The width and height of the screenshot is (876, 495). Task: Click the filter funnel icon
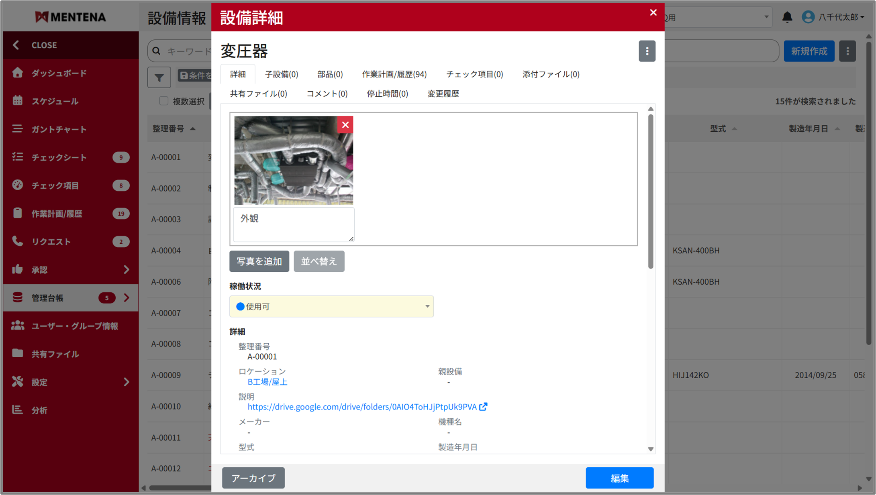(159, 77)
